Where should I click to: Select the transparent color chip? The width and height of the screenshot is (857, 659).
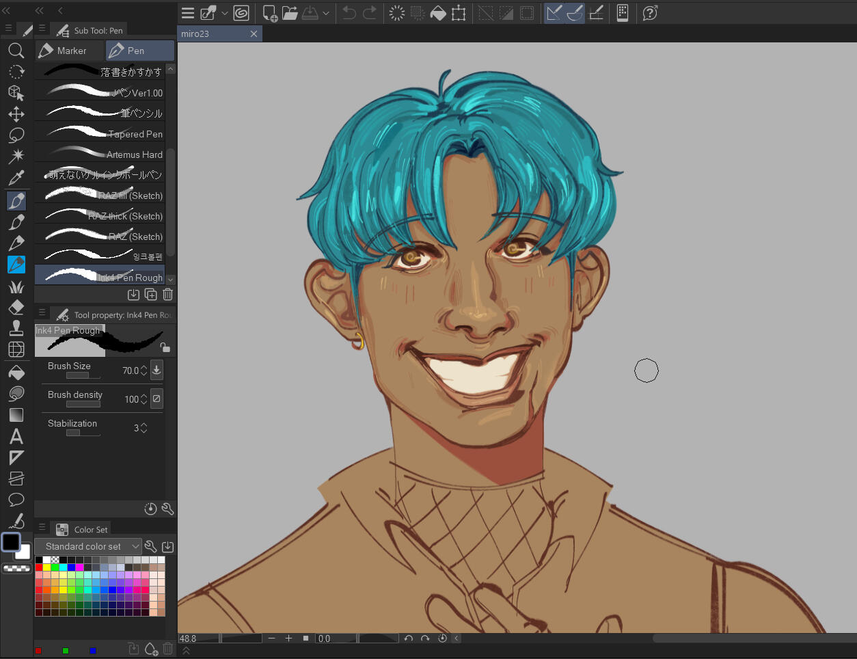coord(16,568)
